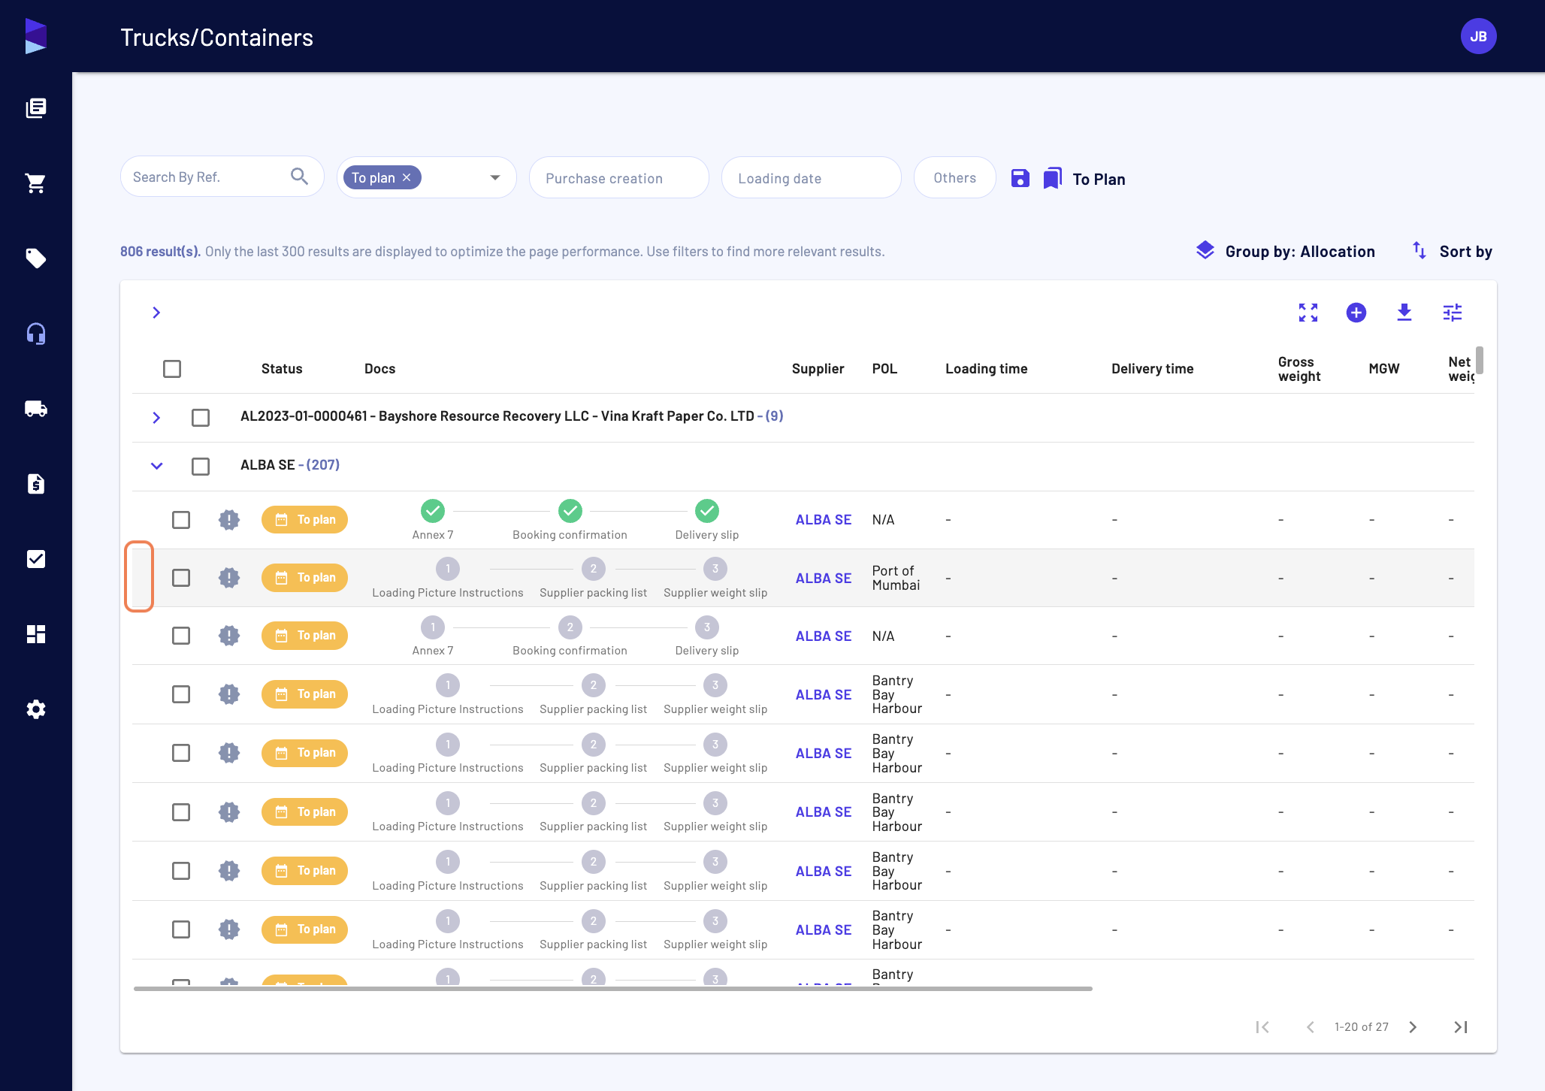
Task: Download the table with download icon
Action: point(1404,313)
